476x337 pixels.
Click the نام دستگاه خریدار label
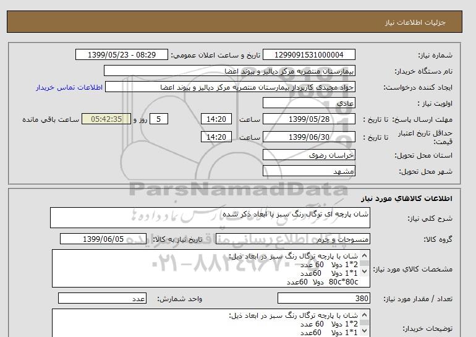[x=423, y=71]
